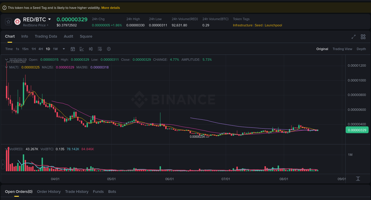The width and height of the screenshot is (371, 200).
Task: Select the 1W interval
Action: pyautogui.click(x=56, y=49)
